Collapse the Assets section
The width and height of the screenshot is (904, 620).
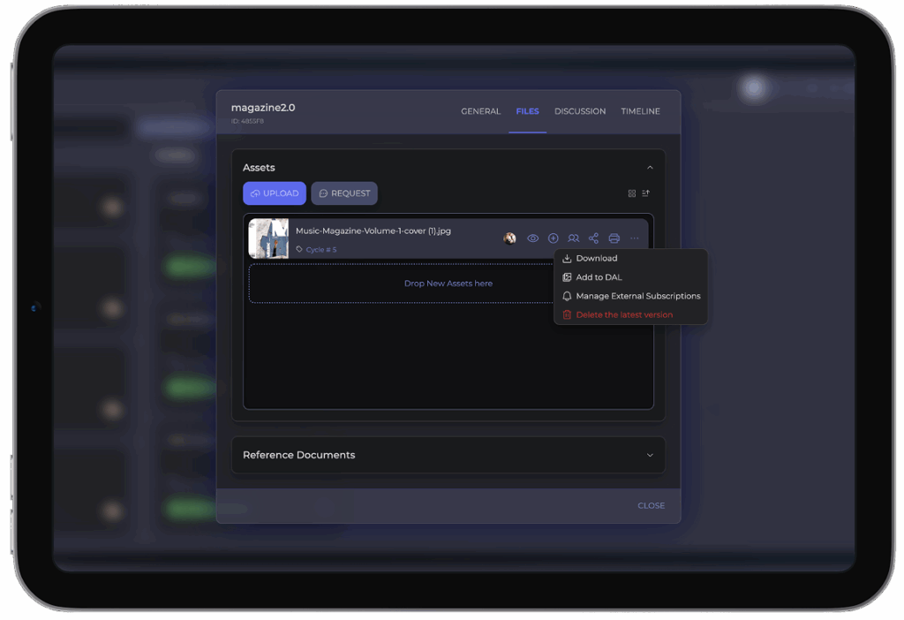pos(650,168)
